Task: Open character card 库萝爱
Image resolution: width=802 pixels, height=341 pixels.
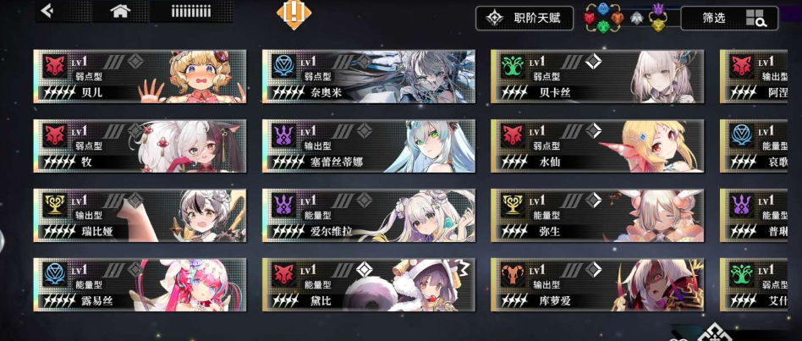Action: tap(597, 285)
